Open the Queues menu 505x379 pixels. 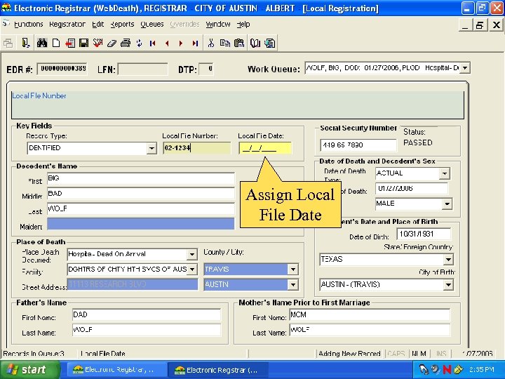(x=152, y=24)
